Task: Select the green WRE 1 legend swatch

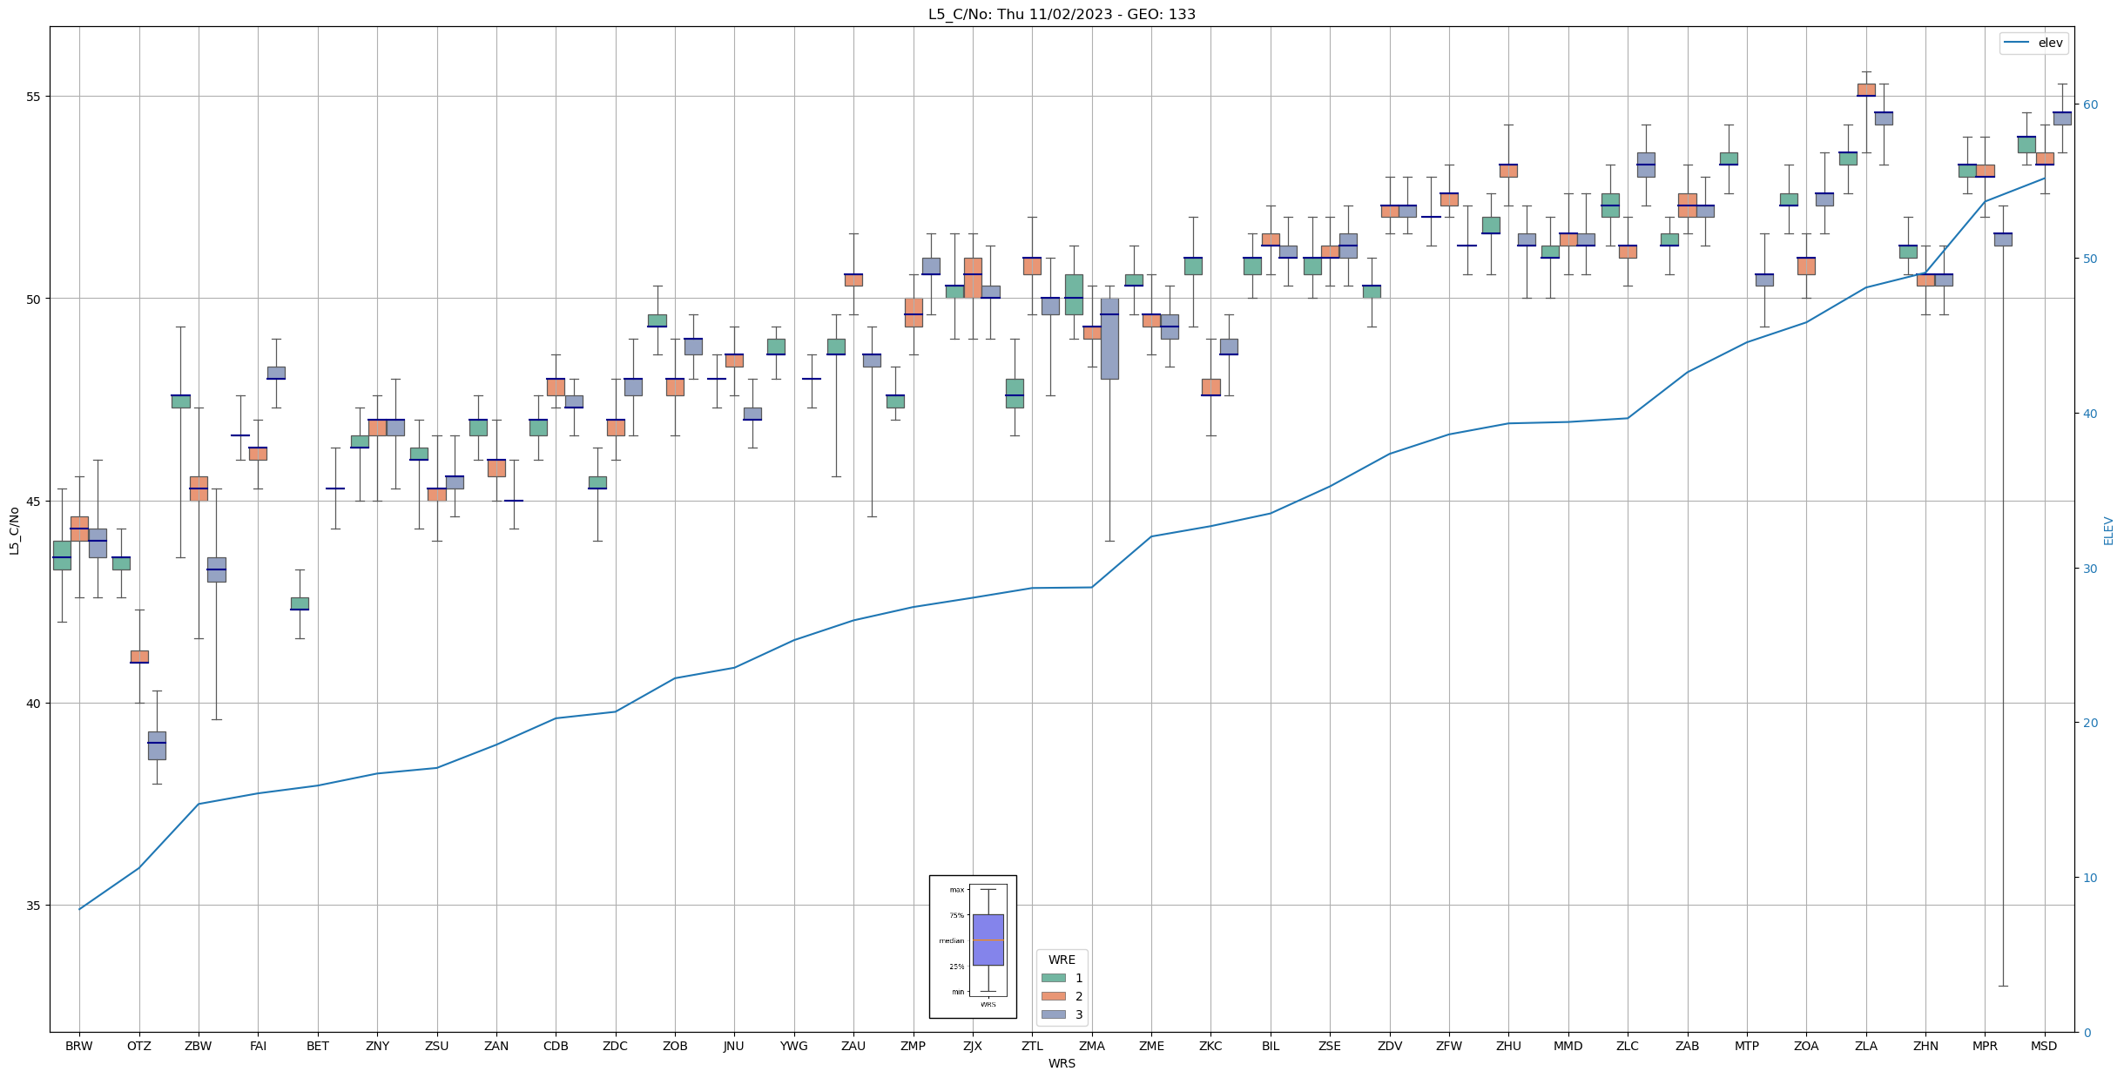Action: click(1053, 978)
